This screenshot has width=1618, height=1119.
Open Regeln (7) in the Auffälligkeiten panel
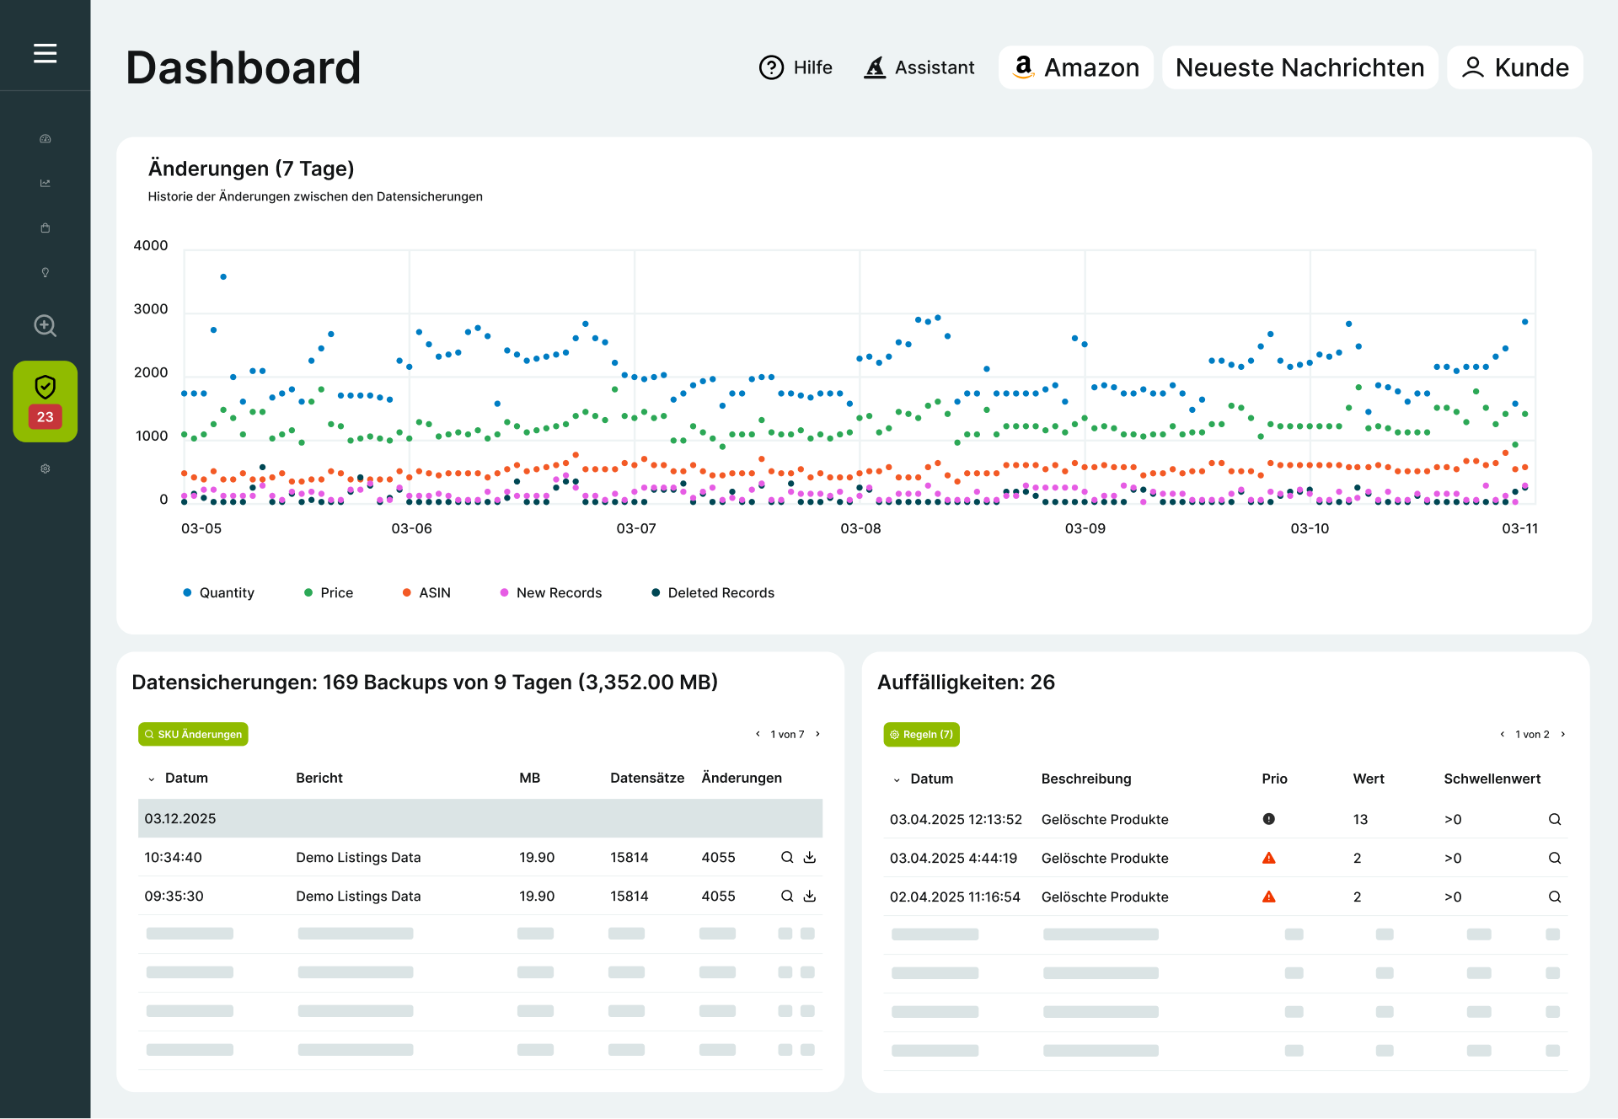[921, 734]
